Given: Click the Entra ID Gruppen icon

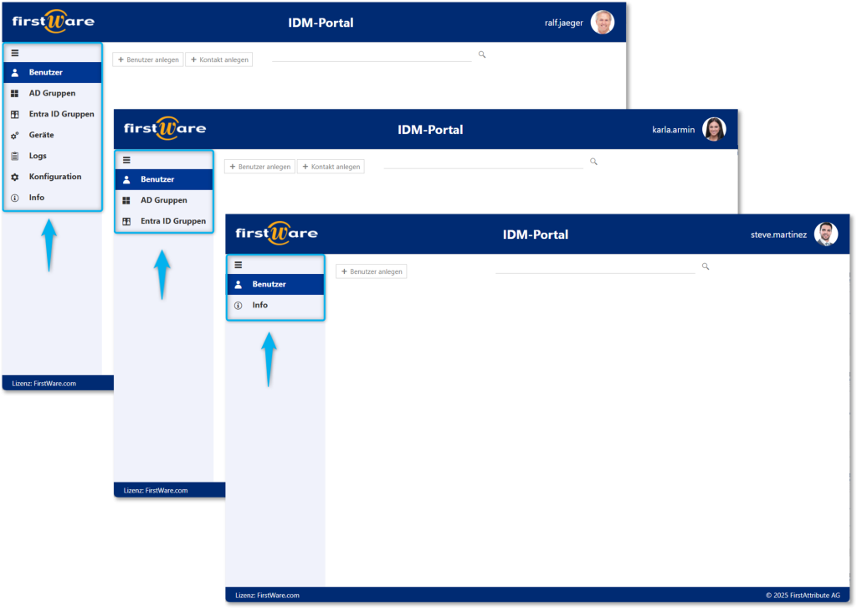Looking at the screenshot, I should (15, 114).
